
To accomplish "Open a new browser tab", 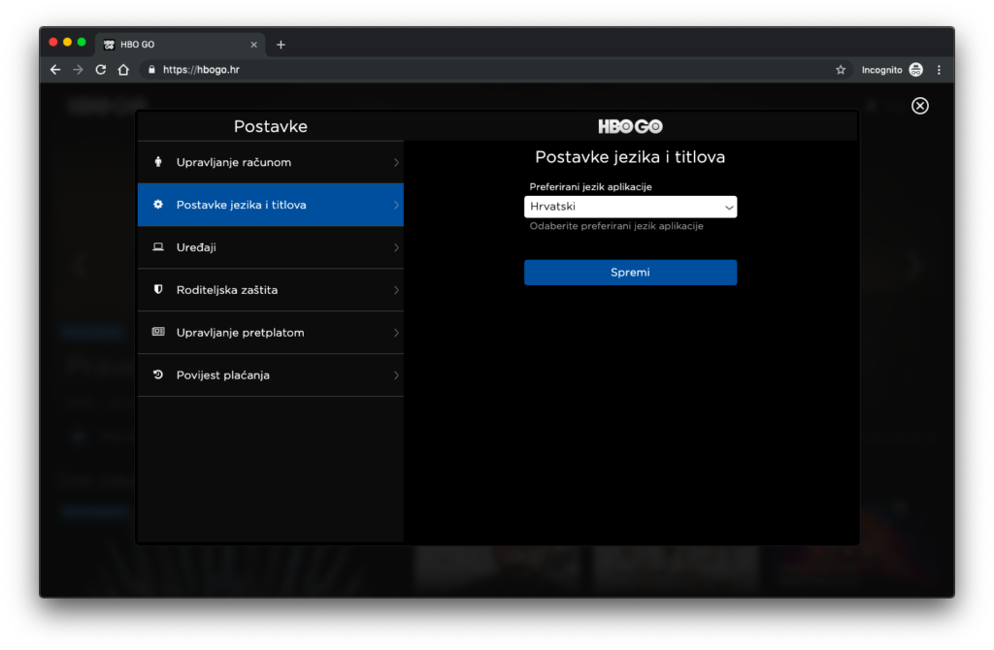I will click(281, 45).
